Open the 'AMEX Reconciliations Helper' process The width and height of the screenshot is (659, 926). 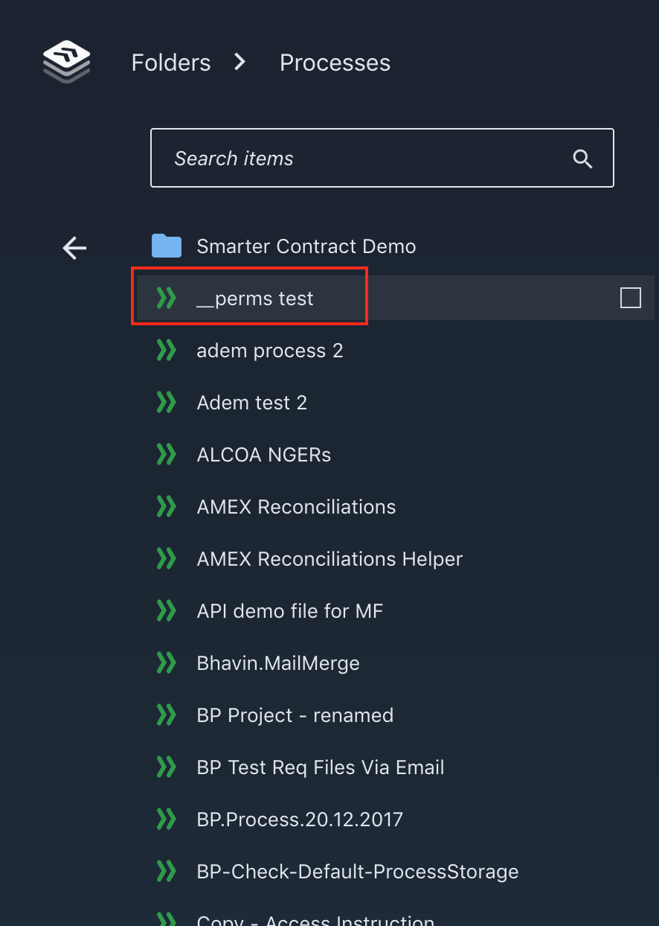329,558
